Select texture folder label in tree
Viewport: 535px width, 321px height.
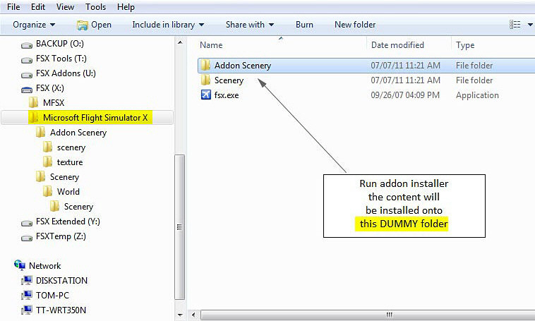point(70,162)
